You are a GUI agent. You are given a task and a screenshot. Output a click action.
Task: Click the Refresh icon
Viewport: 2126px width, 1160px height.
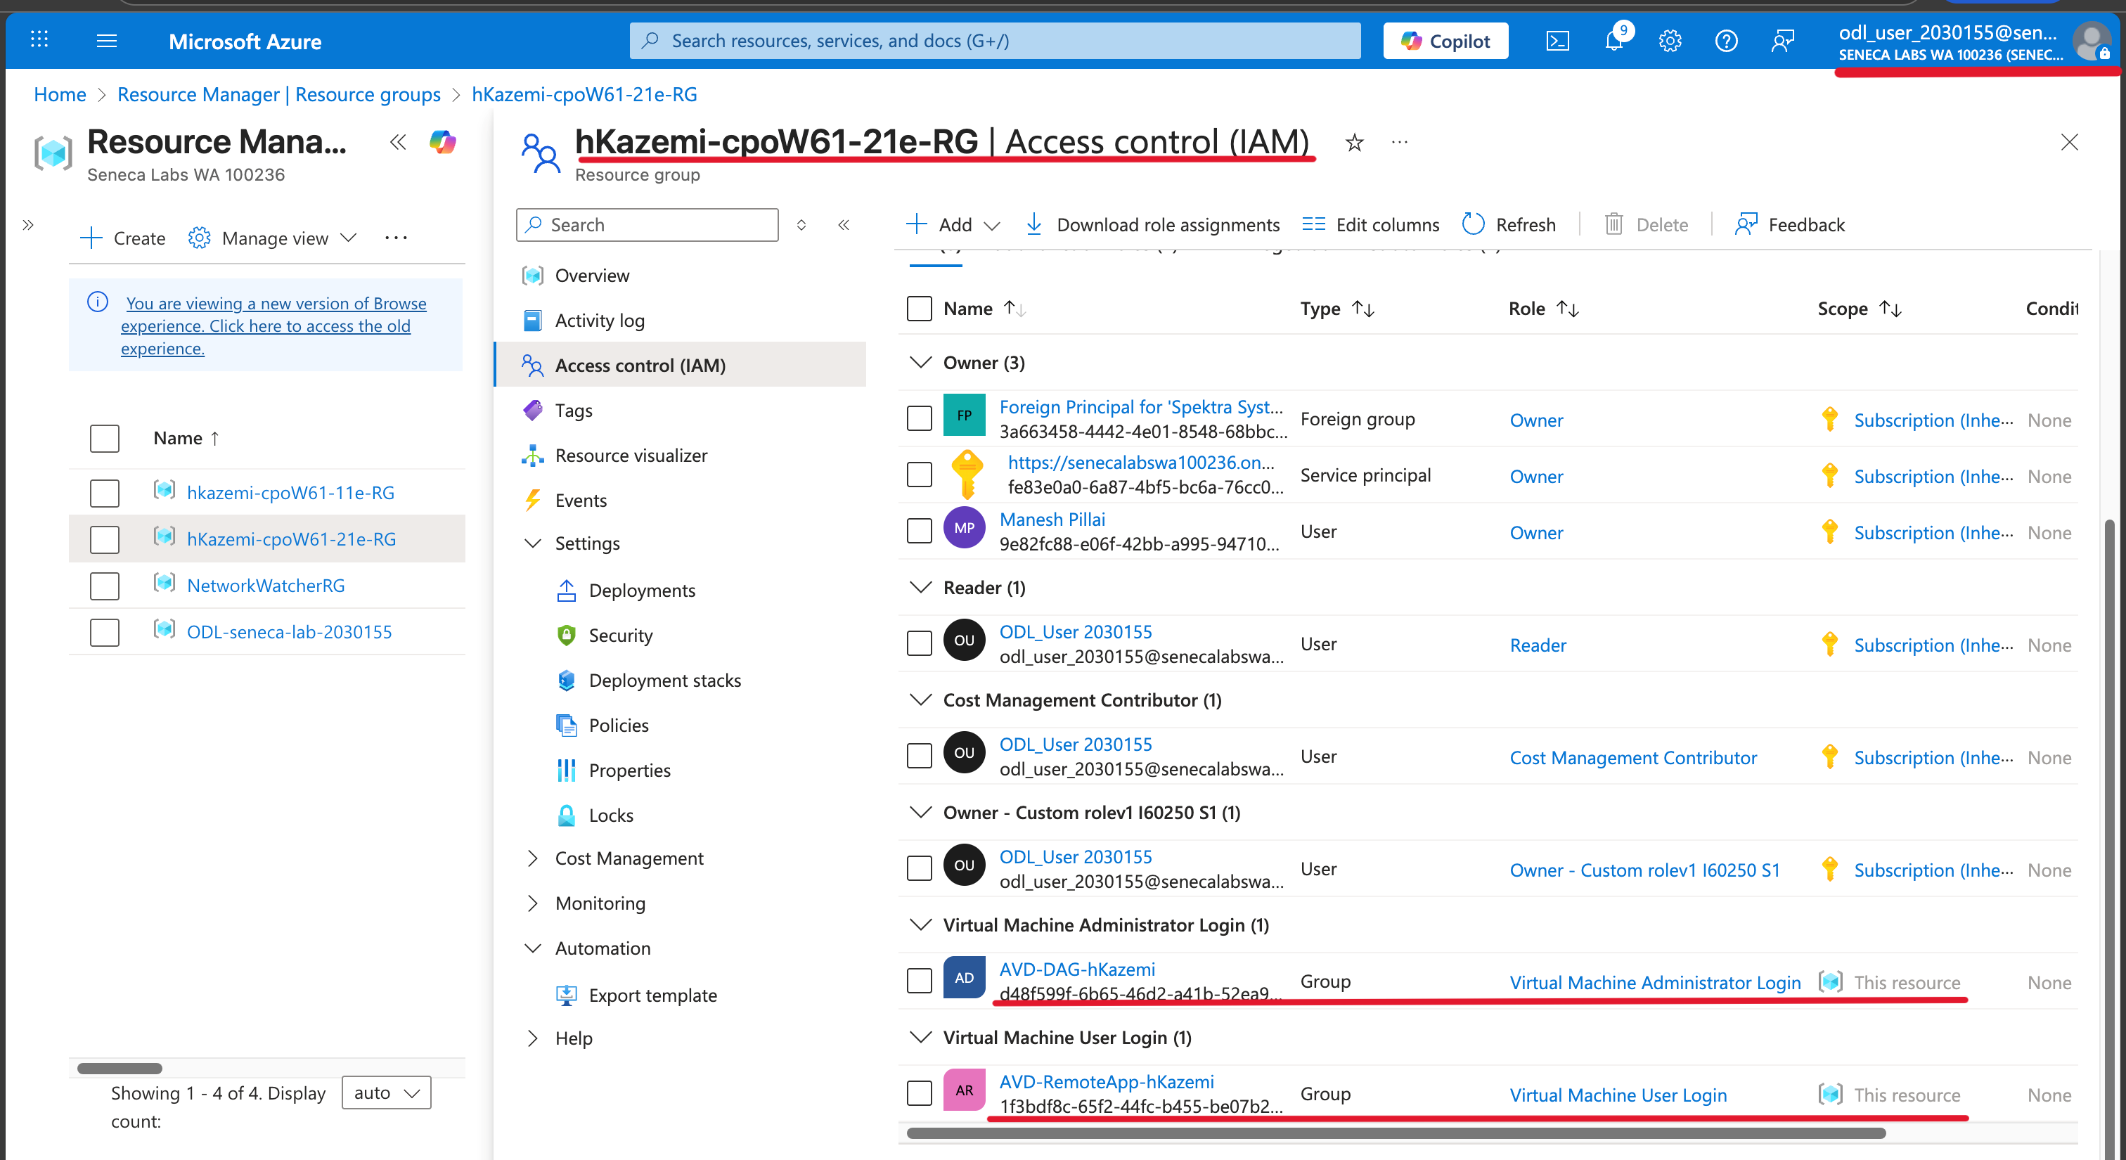tap(1472, 224)
